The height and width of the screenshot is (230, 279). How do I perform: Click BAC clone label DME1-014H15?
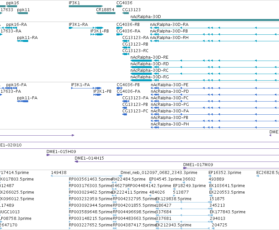89,158
